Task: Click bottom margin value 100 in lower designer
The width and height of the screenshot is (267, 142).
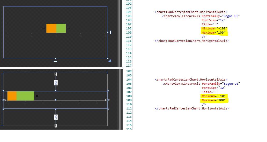Action: tap(56, 117)
